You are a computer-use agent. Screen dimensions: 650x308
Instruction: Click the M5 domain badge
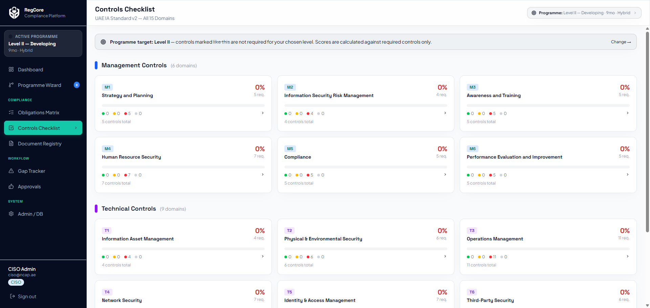click(x=290, y=149)
